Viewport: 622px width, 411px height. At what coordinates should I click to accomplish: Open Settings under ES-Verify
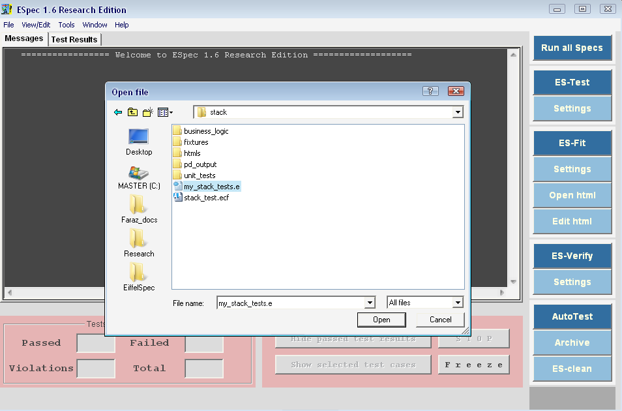tap(572, 282)
